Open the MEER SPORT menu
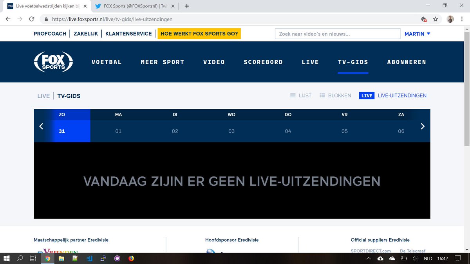 162,62
